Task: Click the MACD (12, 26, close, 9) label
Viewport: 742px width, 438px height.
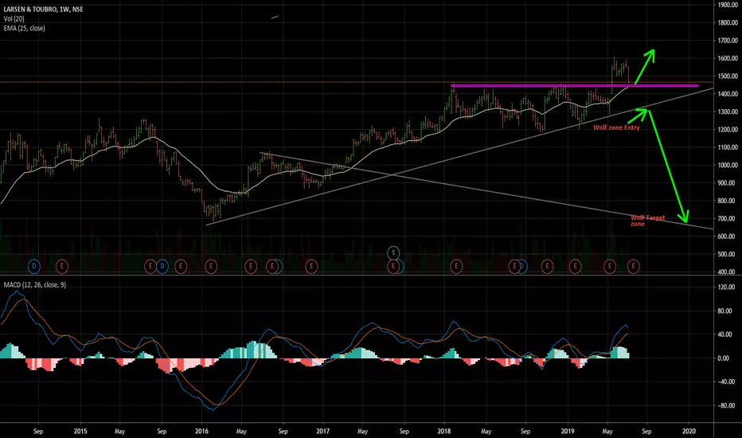Action: [35, 284]
